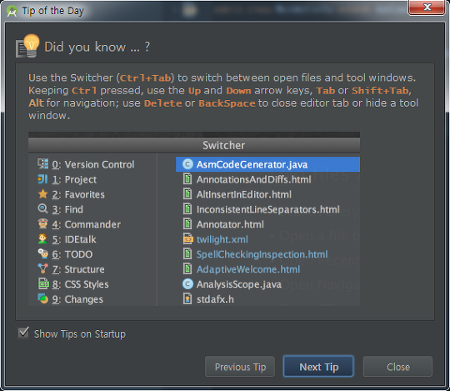The height and width of the screenshot is (391, 450).
Task: Go to the Previous Tip
Action: (240, 367)
